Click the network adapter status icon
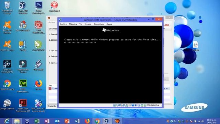 click(123, 105)
